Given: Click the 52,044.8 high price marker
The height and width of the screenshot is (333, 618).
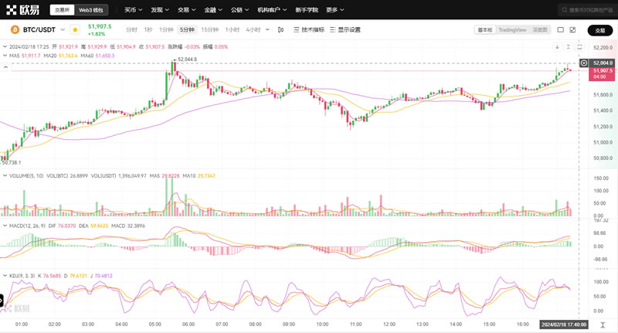Looking at the screenshot, I should click(185, 59).
